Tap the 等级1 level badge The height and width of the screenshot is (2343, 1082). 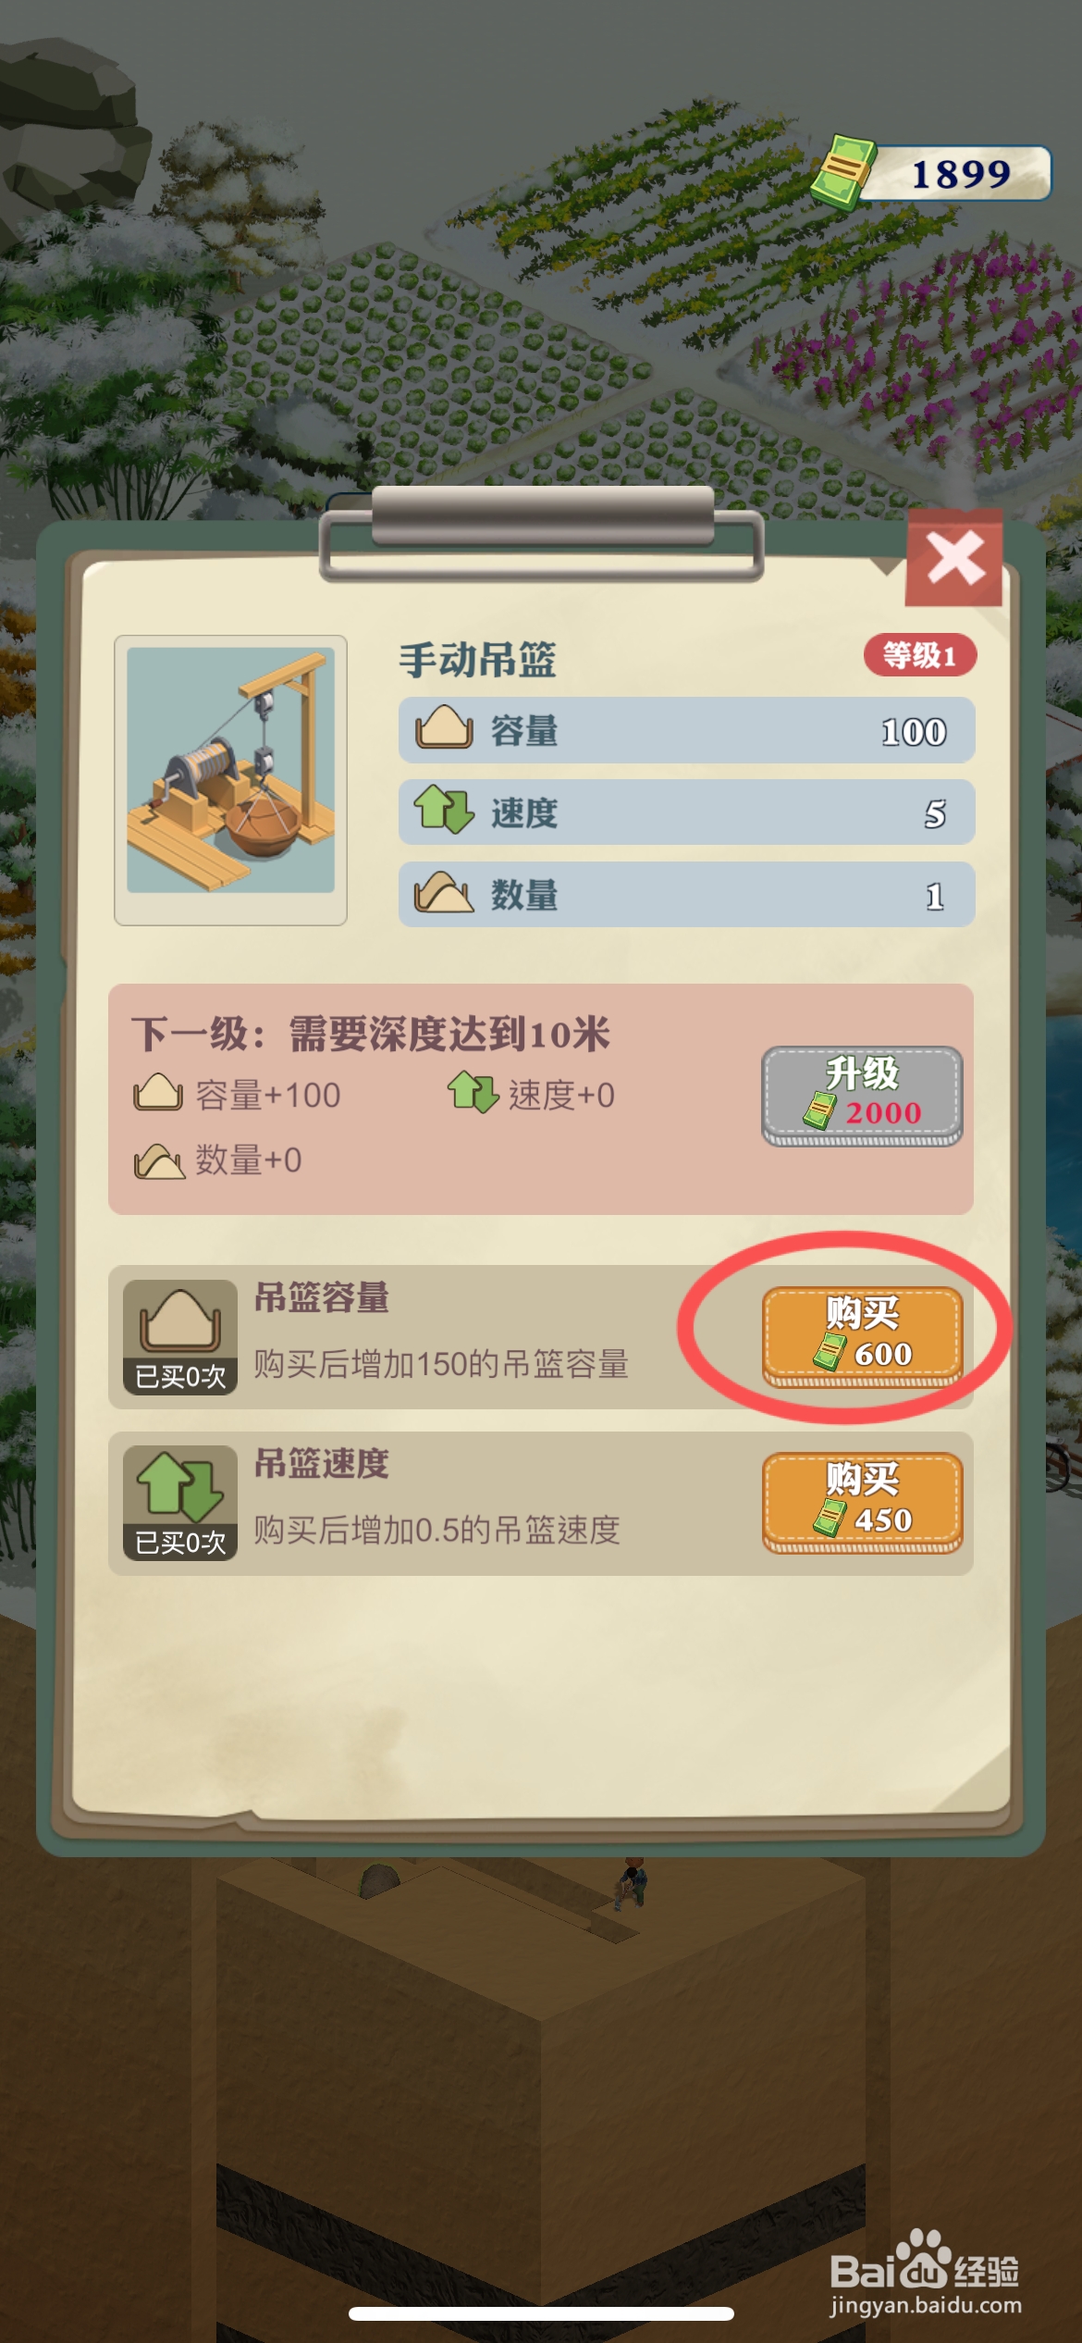point(919,655)
